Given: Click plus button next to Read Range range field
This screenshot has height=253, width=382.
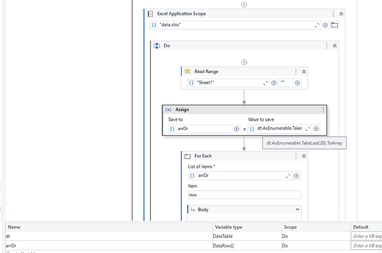Looking at the screenshot, I should tap(297, 83).
